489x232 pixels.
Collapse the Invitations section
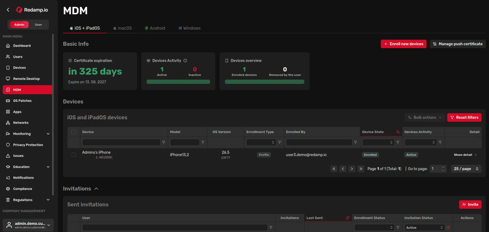click(96, 189)
